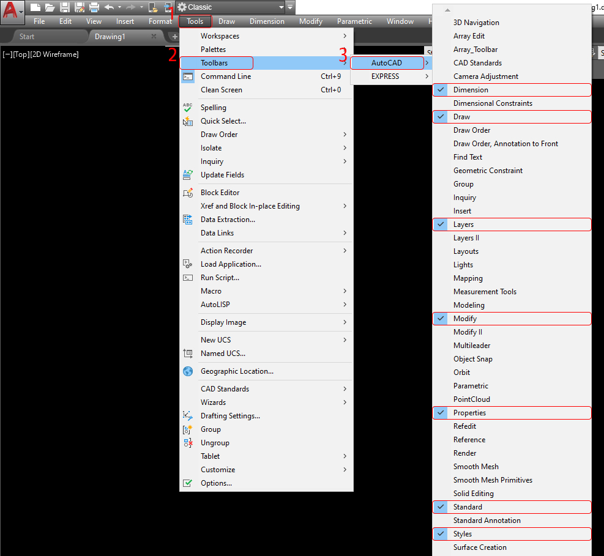Click the scroll-up arrow atop toolbar list
Image resolution: width=604 pixels, height=556 pixels.
(x=447, y=10)
